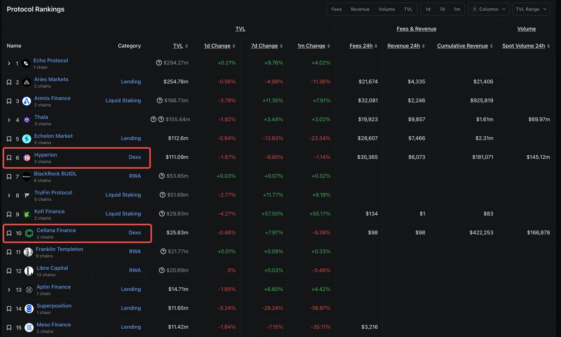Image resolution: width=561 pixels, height=337 pixels.
Task: Click Kofi Finance logo icon
Action: click(x=27, y=215)
